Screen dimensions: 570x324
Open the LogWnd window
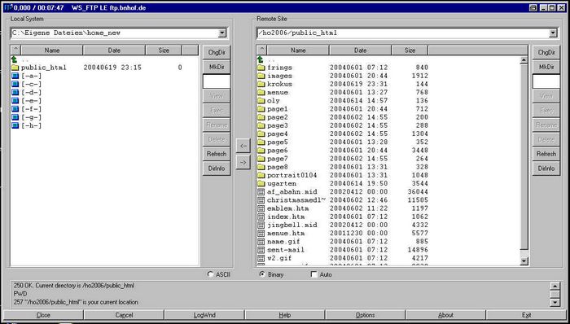click(204, 315)
